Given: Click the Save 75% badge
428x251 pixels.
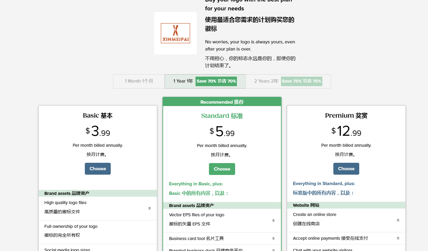Looking at the screenshot, I should click(x=302, y=81).
